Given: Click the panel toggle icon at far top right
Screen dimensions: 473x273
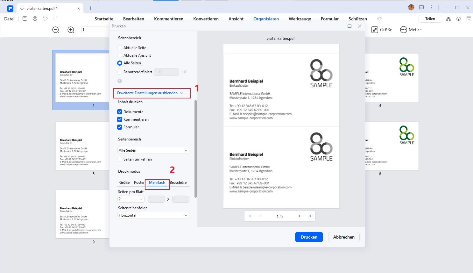Looking at the screenshot, I should pyautogui.click(x=469, y=19).
